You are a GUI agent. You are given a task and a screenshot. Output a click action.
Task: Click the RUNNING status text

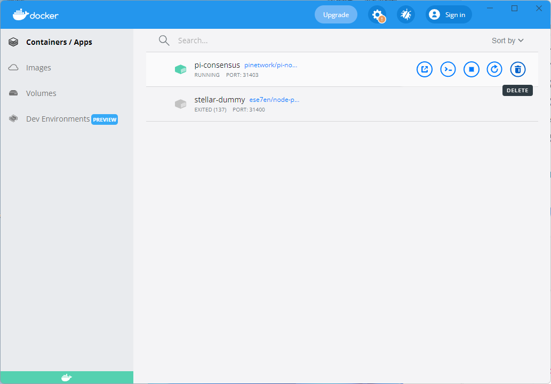(x=207, y=75)
